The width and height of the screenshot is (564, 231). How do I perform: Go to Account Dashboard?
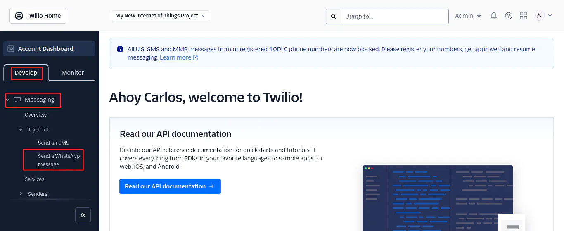(x=49, y=49)
